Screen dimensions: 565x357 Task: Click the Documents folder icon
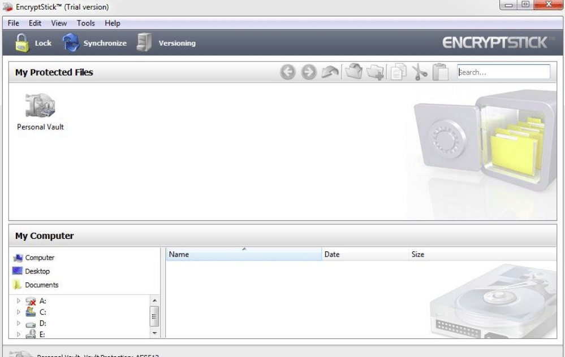click(x=17, y=284)
